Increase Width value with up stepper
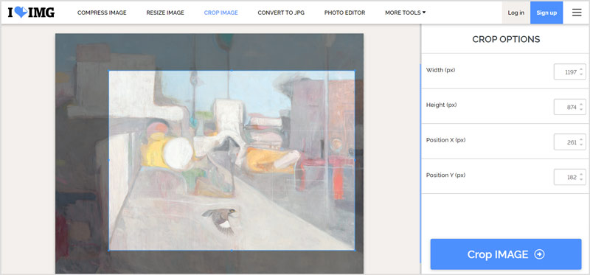 tap(581, 69)
